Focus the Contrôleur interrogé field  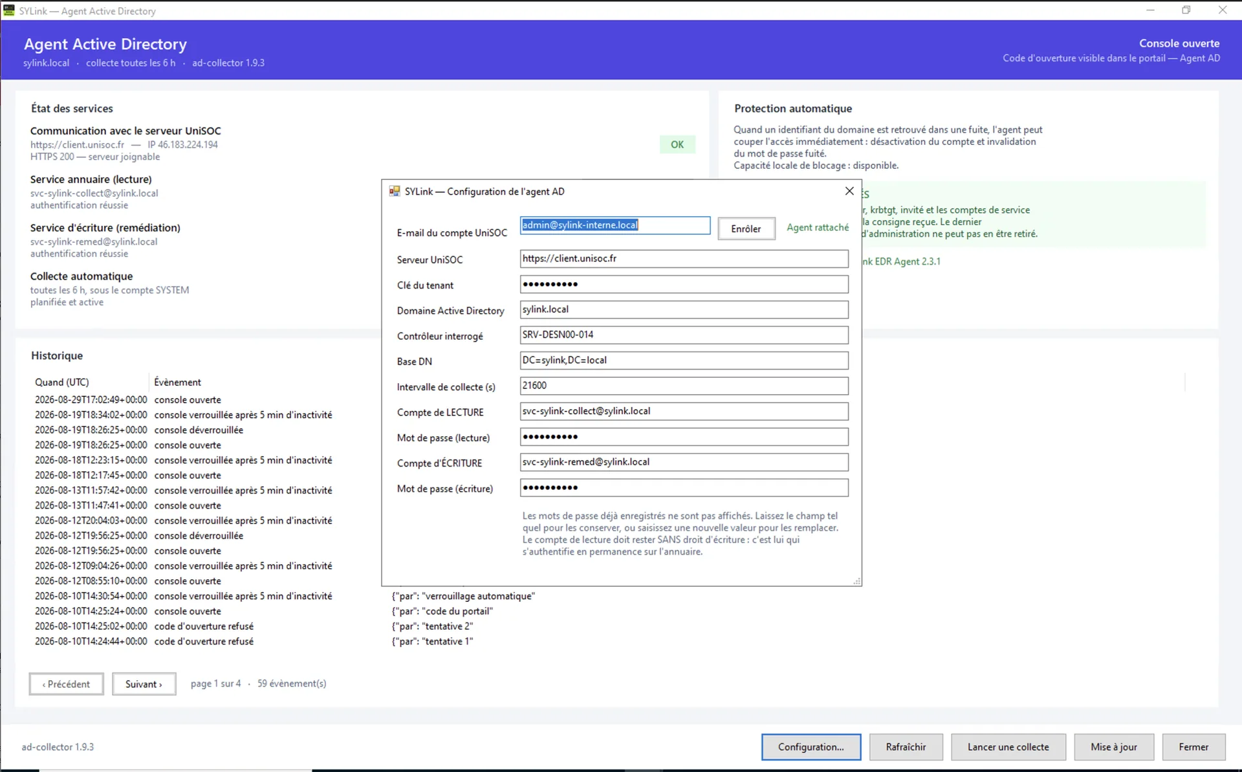(x=684, y=335)
